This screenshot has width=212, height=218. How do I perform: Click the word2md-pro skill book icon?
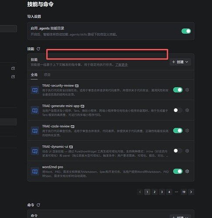point(35,172)
